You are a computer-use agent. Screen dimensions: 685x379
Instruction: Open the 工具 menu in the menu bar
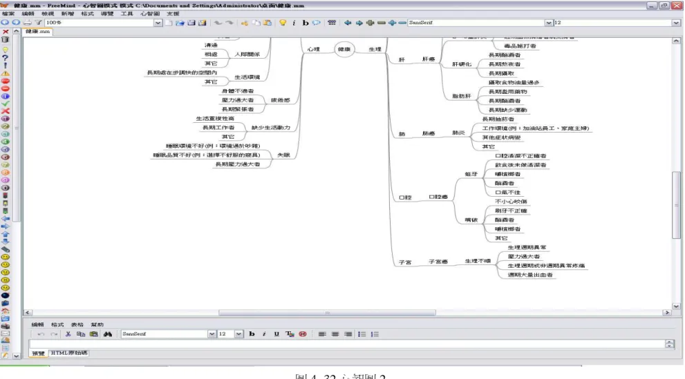pyautogui.click(x=126, y=14)
